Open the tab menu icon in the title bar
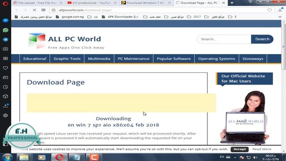This screenshot has height=161, width=286. (250, 2)
